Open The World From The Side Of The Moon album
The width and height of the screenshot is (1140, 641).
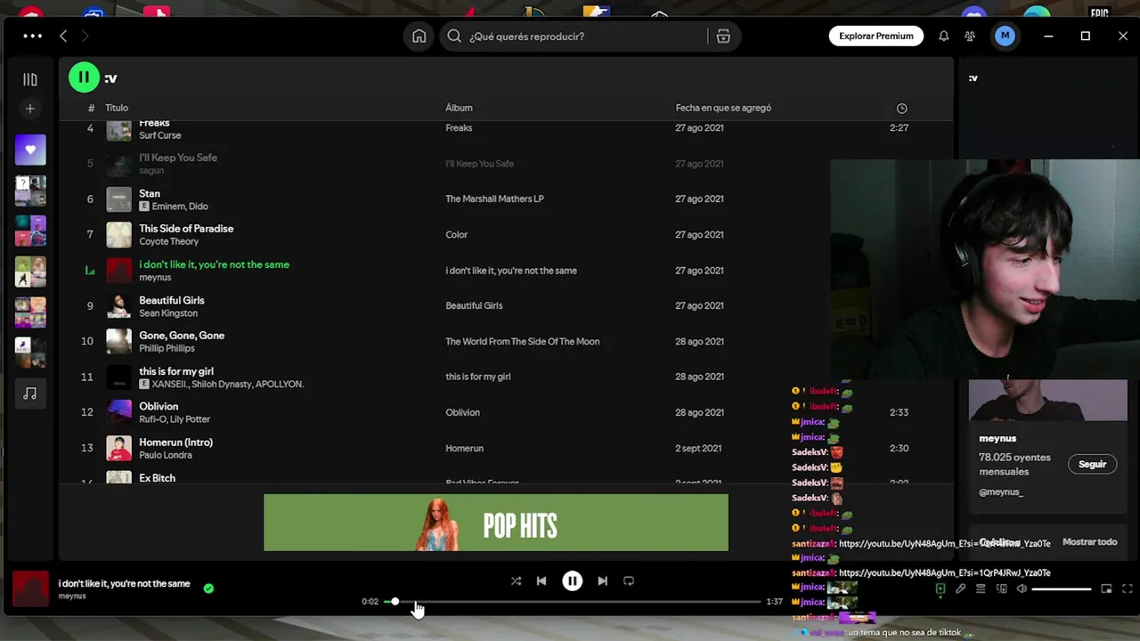click(x=522, y=341)
